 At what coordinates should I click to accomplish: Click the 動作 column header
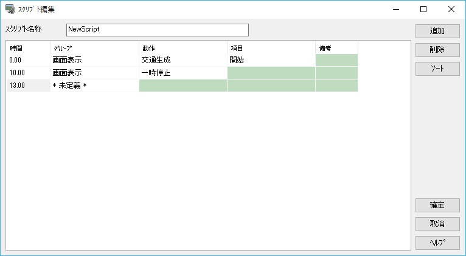tap(183, 48)
